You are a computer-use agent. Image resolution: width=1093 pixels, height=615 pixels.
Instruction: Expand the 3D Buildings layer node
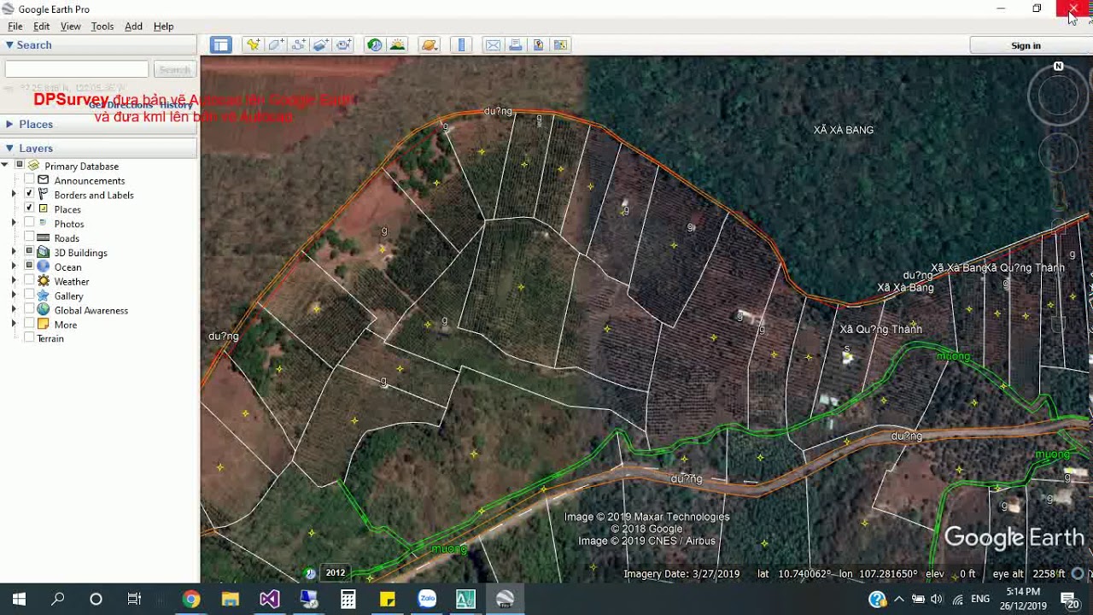coord(14,252)
